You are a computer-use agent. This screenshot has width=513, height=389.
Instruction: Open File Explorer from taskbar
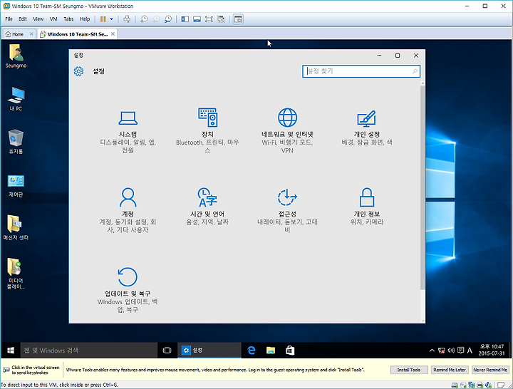coord(271,351)
